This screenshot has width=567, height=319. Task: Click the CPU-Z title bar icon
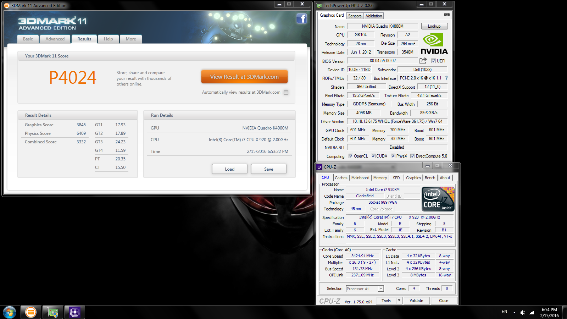[319, 167]
